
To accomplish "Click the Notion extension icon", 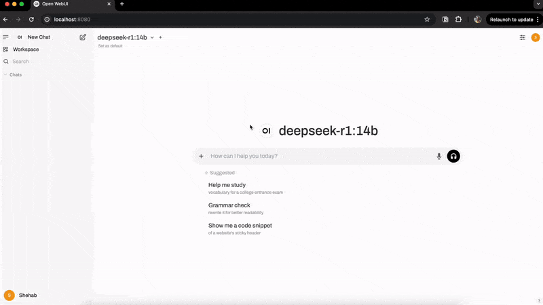I will pyautogui.click(x=445, y=20).
